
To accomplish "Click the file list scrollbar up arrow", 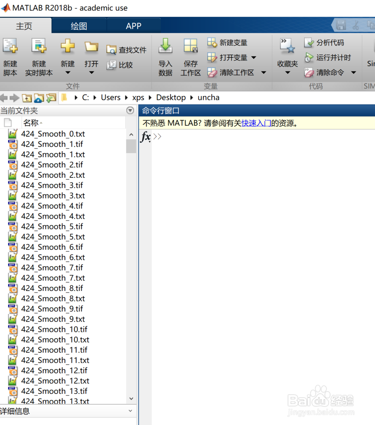I will click(x=131, y=134).
